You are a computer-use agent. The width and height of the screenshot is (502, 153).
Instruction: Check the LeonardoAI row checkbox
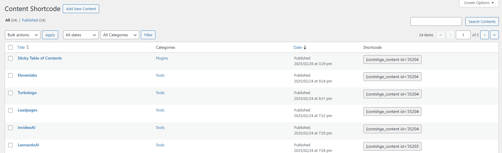10,145
